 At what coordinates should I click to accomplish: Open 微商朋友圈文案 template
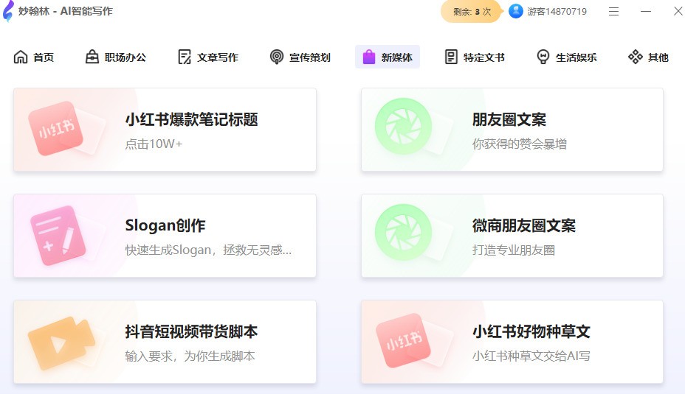click(512, 236)
